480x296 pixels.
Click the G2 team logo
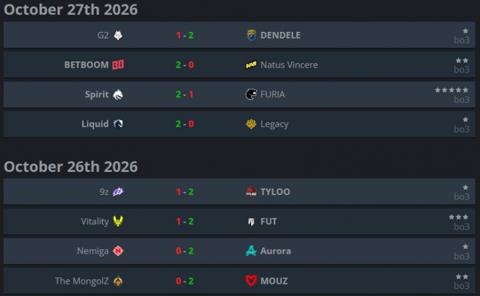[x=118, y=35]
